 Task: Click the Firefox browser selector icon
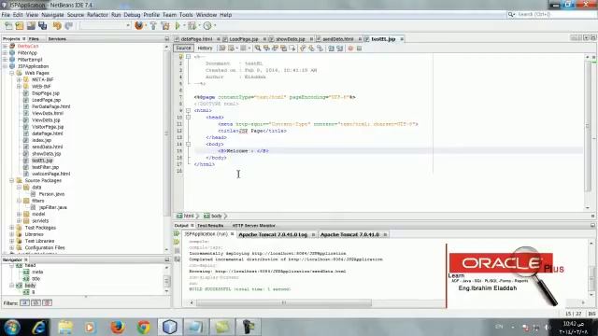139,25
